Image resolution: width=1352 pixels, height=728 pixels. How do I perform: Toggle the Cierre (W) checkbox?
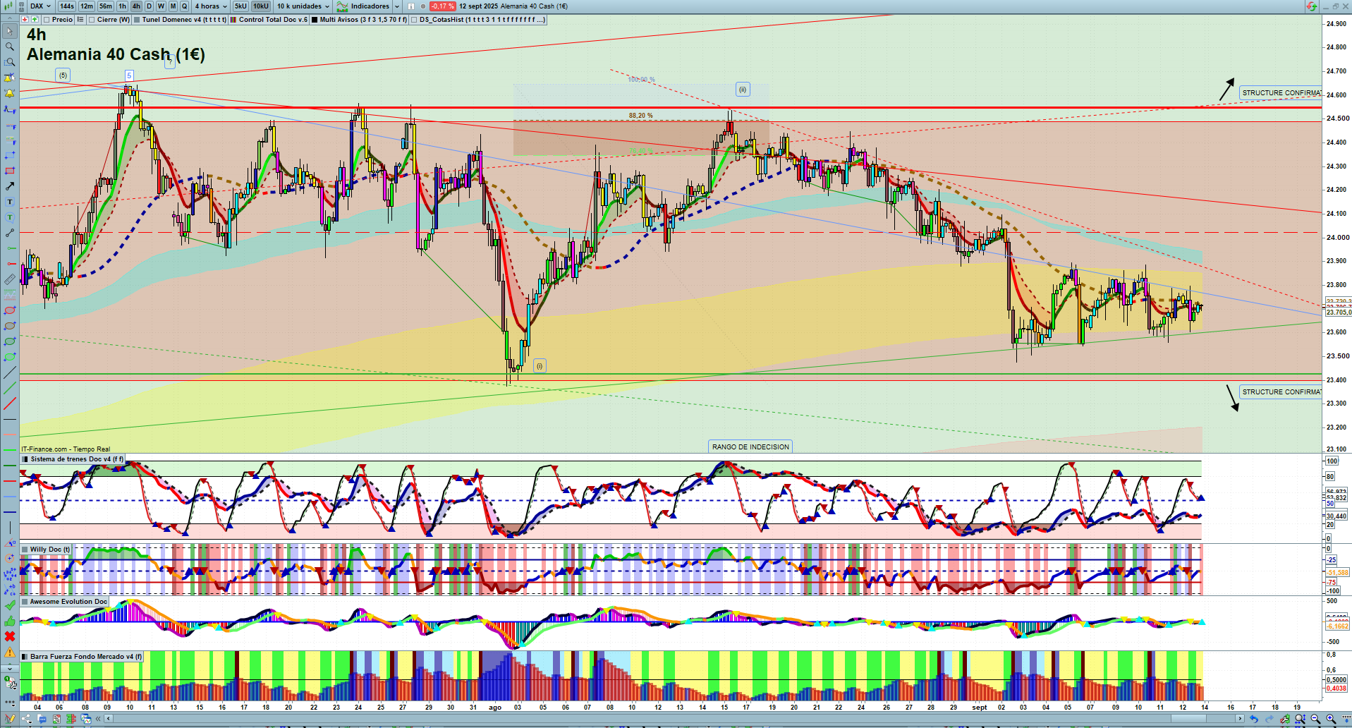tap(92, 20)
